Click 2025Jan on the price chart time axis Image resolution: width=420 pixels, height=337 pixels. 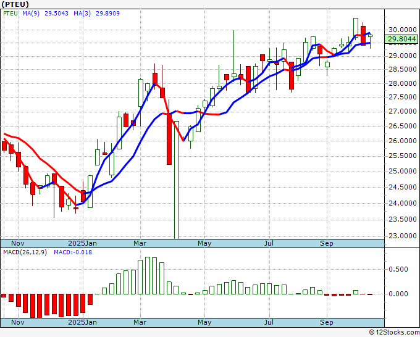[x=83, y=243]
